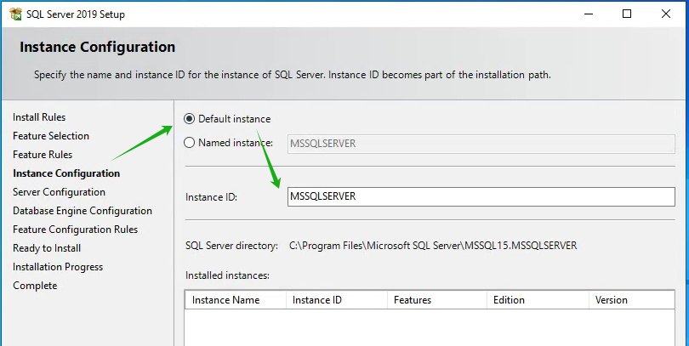
Task: Sort by Features column header
Action: 437,300
